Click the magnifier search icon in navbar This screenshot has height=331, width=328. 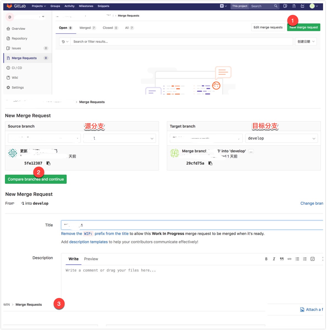pyautogui.click(x=275, y=6)
